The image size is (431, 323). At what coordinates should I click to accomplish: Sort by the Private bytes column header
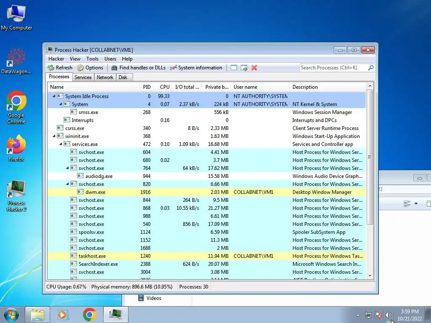click(x=216, y=87)
